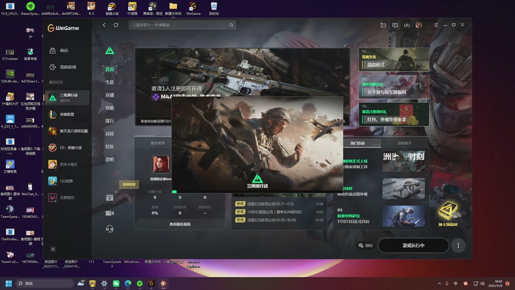Image resolution: width=515 pixels, height=290 pixels.
Task: Refresh the WeGame page
Action: pos(116,25)
